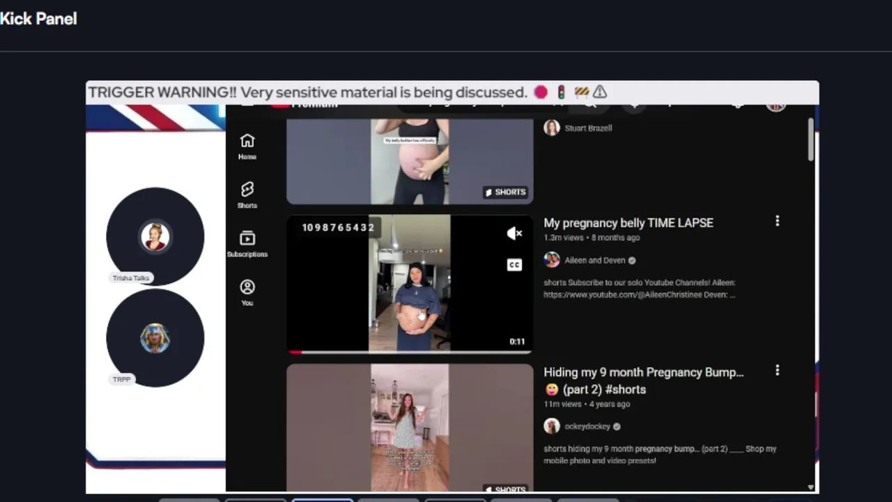Open Hiding my 9 month Pregnancy Bump video title
892x502 pixels.
coord(643,381)
